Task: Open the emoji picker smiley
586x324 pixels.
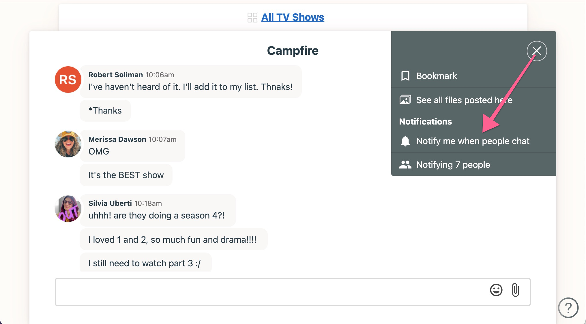Action: (496, 290)
